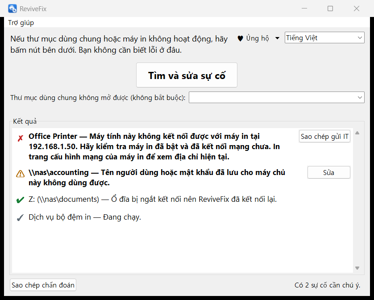Click the Sửa button for \\nas\accounting
Screen dimensions: 374x300
click(x=328, y=172)
